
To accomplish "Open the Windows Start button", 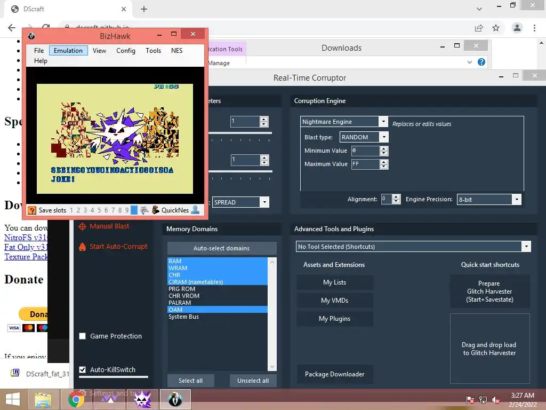I will pos(13,399).
